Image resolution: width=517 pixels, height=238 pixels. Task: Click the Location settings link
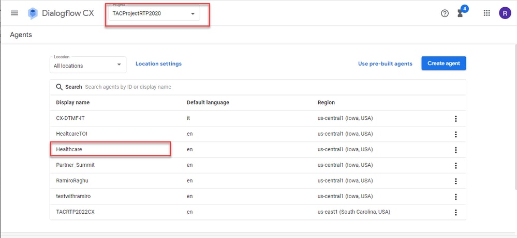pos(158,64)
